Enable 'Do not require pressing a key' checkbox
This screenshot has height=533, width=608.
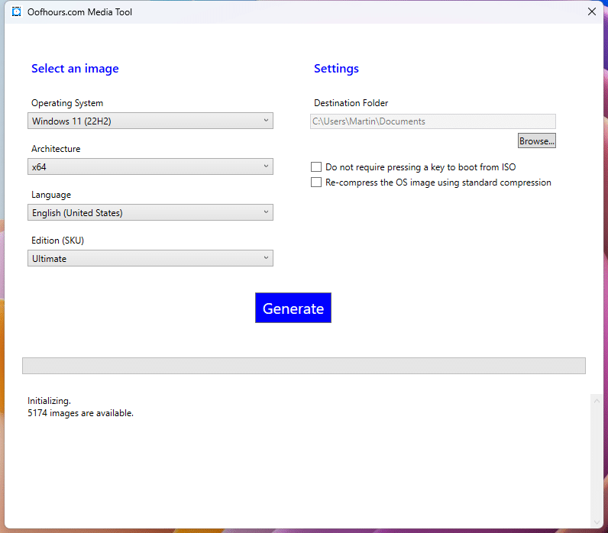coord(316,167)
